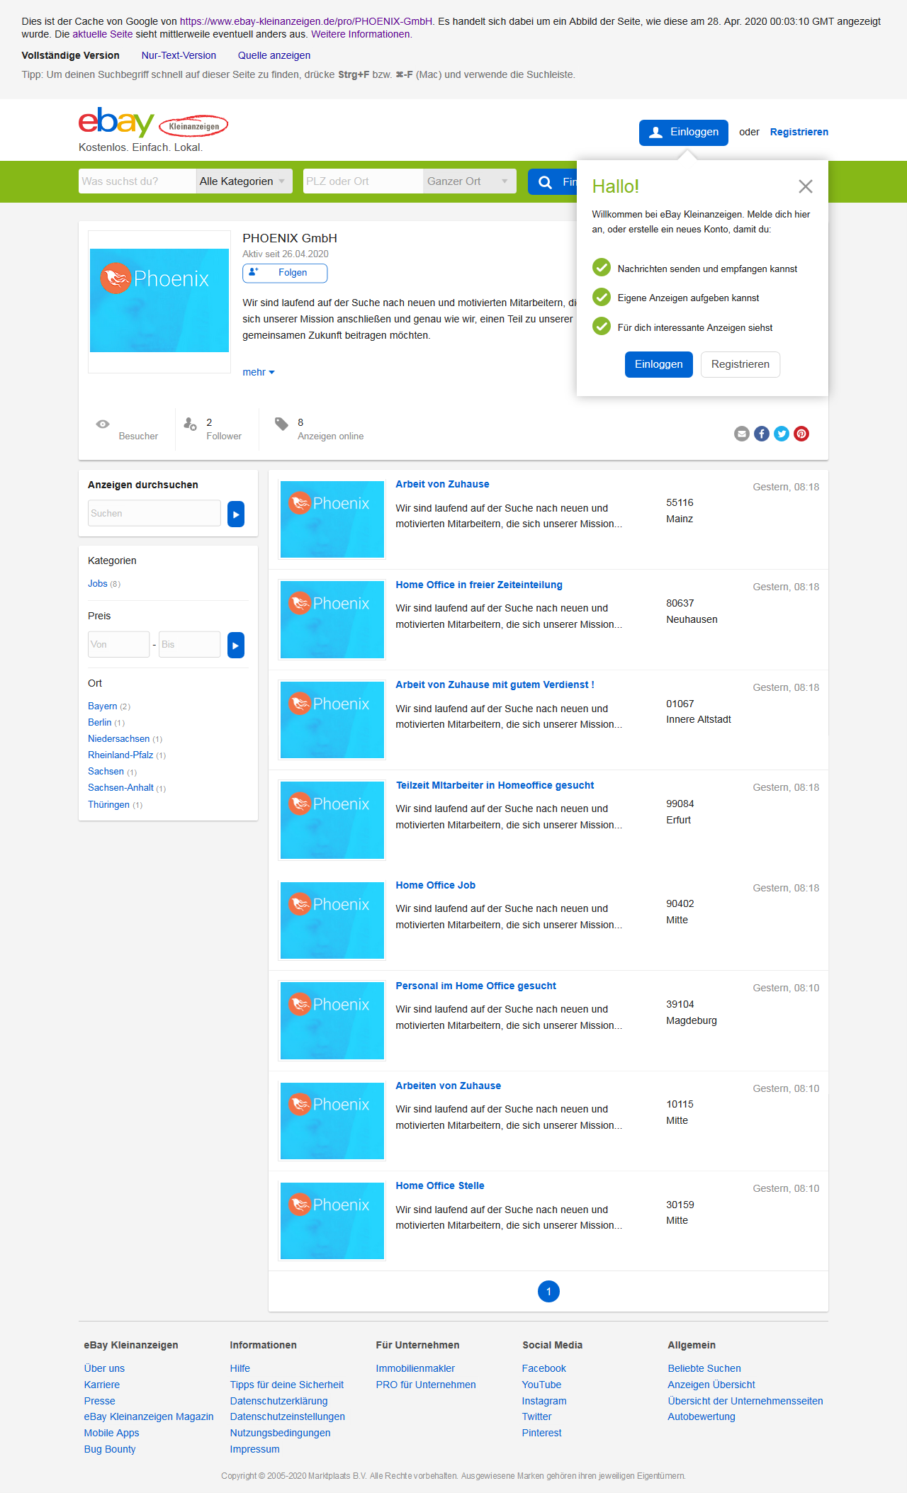Open Teilzeit Mitarbeiter in Homeoffice gesucht listing

(x=495, y=785)
